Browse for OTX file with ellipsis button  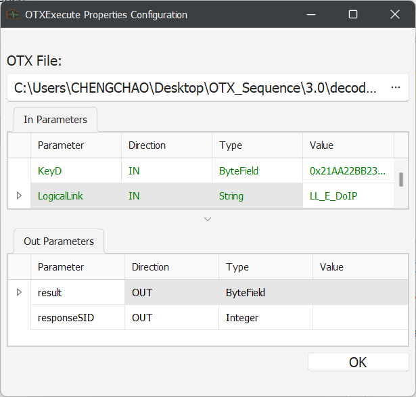[395, 88]
